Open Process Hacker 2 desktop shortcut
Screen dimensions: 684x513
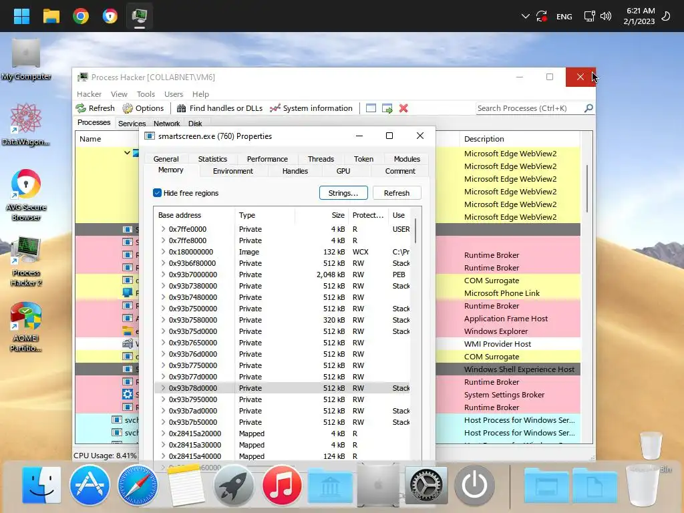pos(26,261)
